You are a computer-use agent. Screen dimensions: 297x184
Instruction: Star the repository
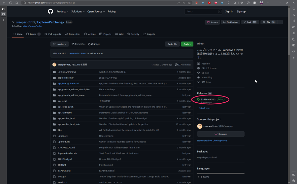point(269,22)
